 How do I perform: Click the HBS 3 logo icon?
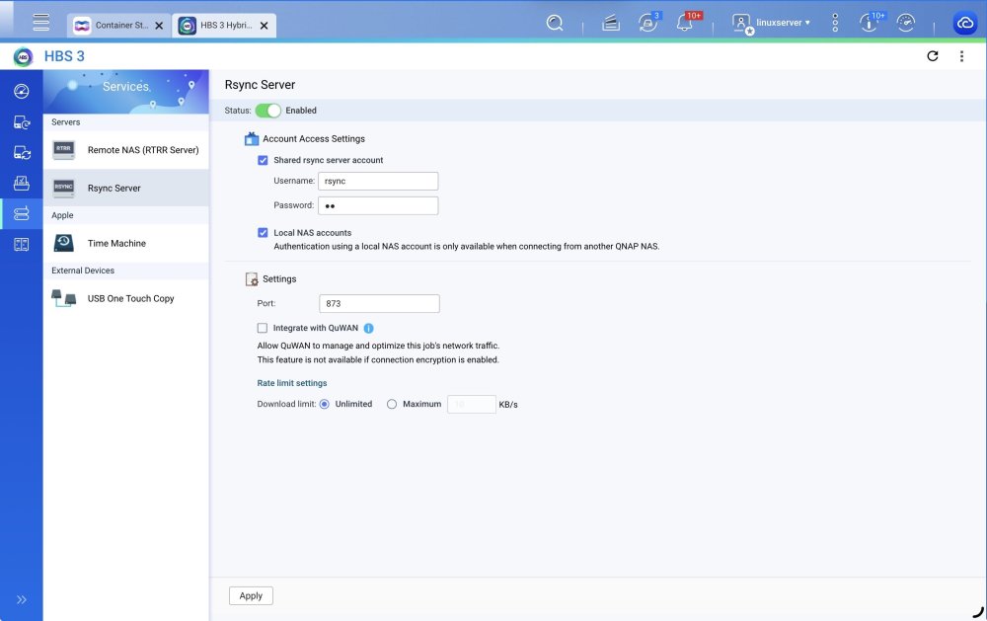24,56
